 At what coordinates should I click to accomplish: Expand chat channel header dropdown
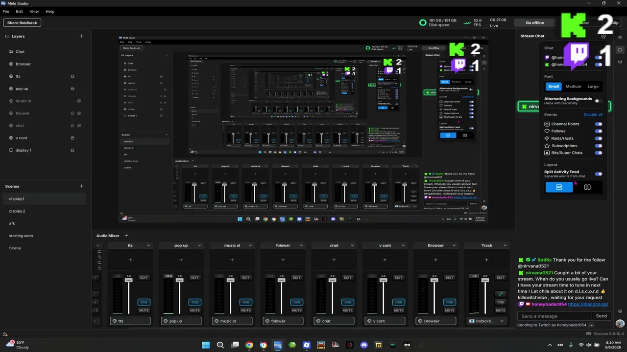[352, 245]
